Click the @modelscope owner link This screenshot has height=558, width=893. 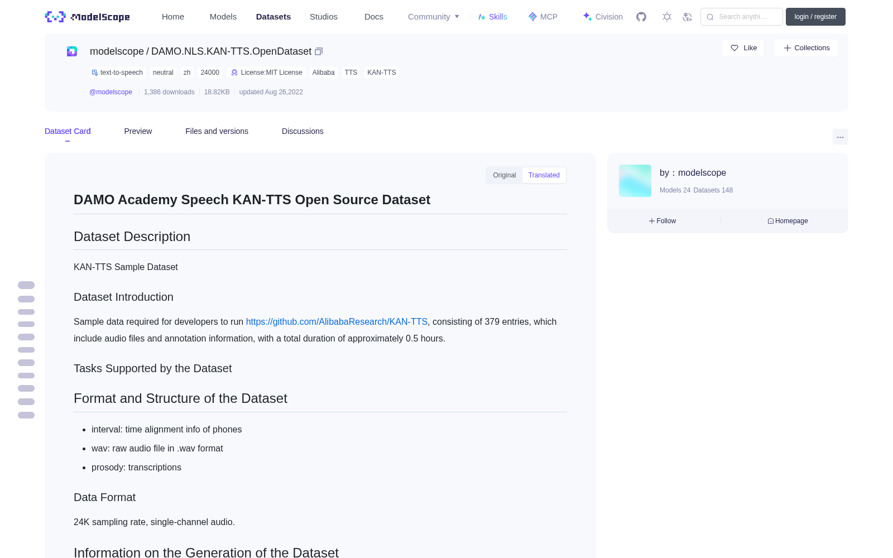(111, 92)
